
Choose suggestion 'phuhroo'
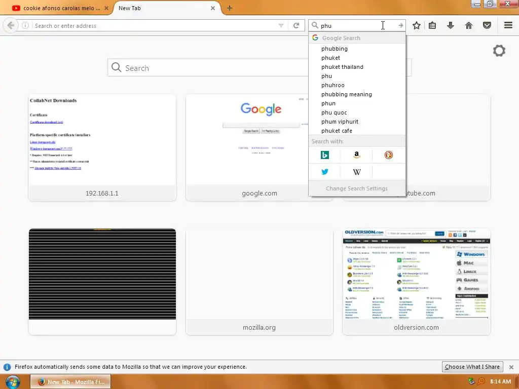click(357, 85)
